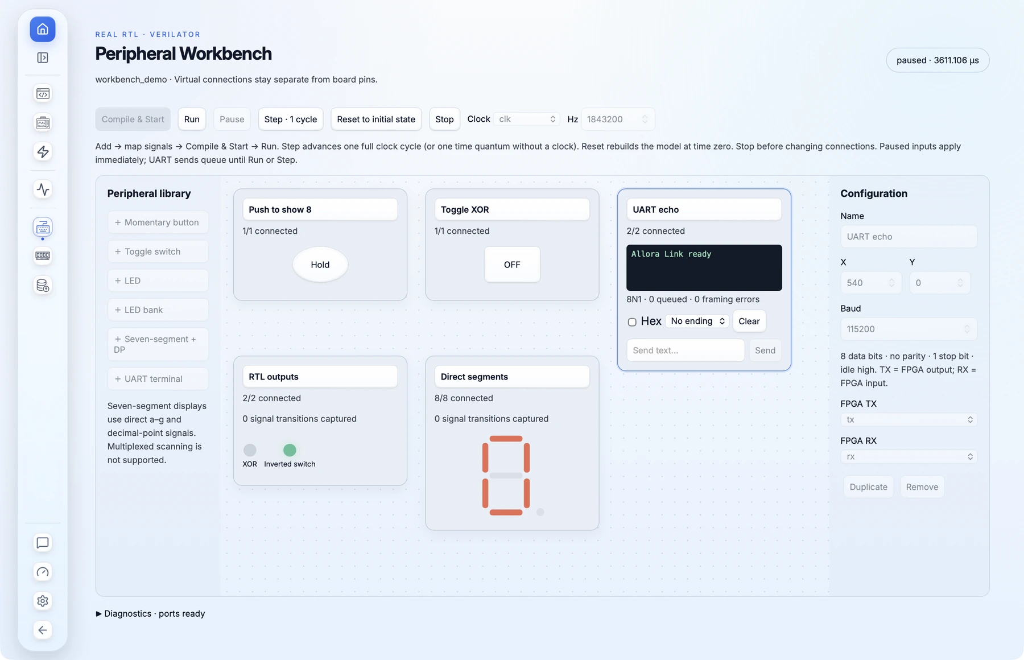Enable the Hex checkbox in UART echo
Image resolution: width=1024 pixels, height=660 pixels.
pos(632,322)
